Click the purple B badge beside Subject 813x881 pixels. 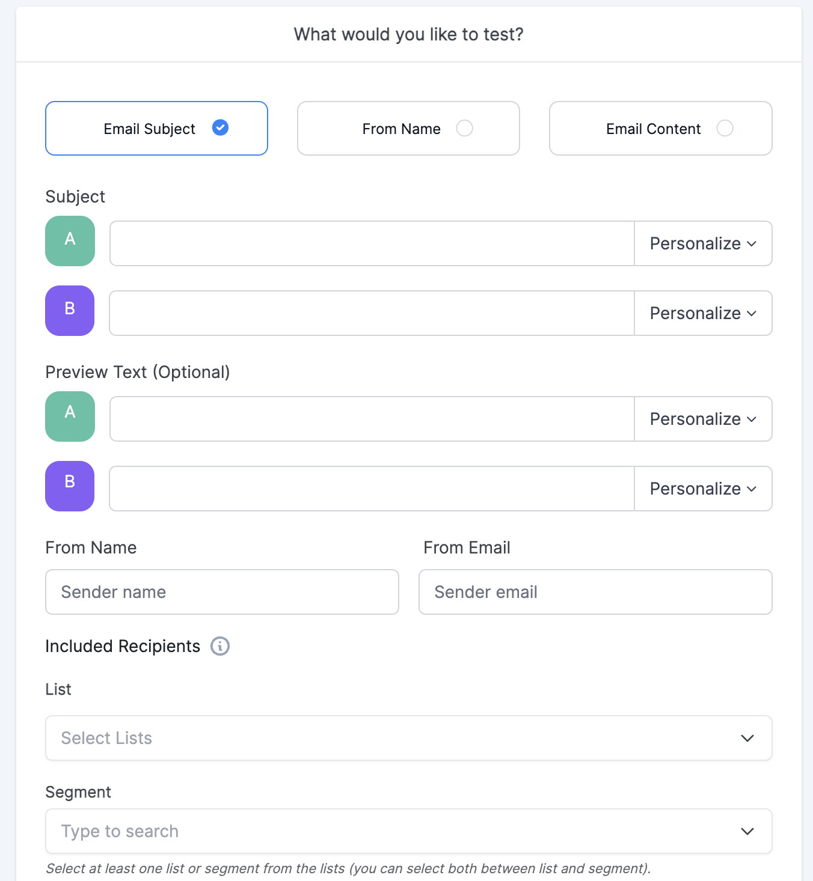click(x=70, y=311)
